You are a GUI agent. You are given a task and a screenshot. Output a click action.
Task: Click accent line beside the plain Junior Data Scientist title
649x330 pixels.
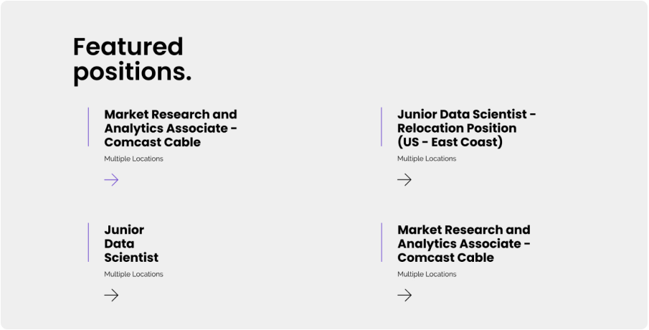point(88,242)
